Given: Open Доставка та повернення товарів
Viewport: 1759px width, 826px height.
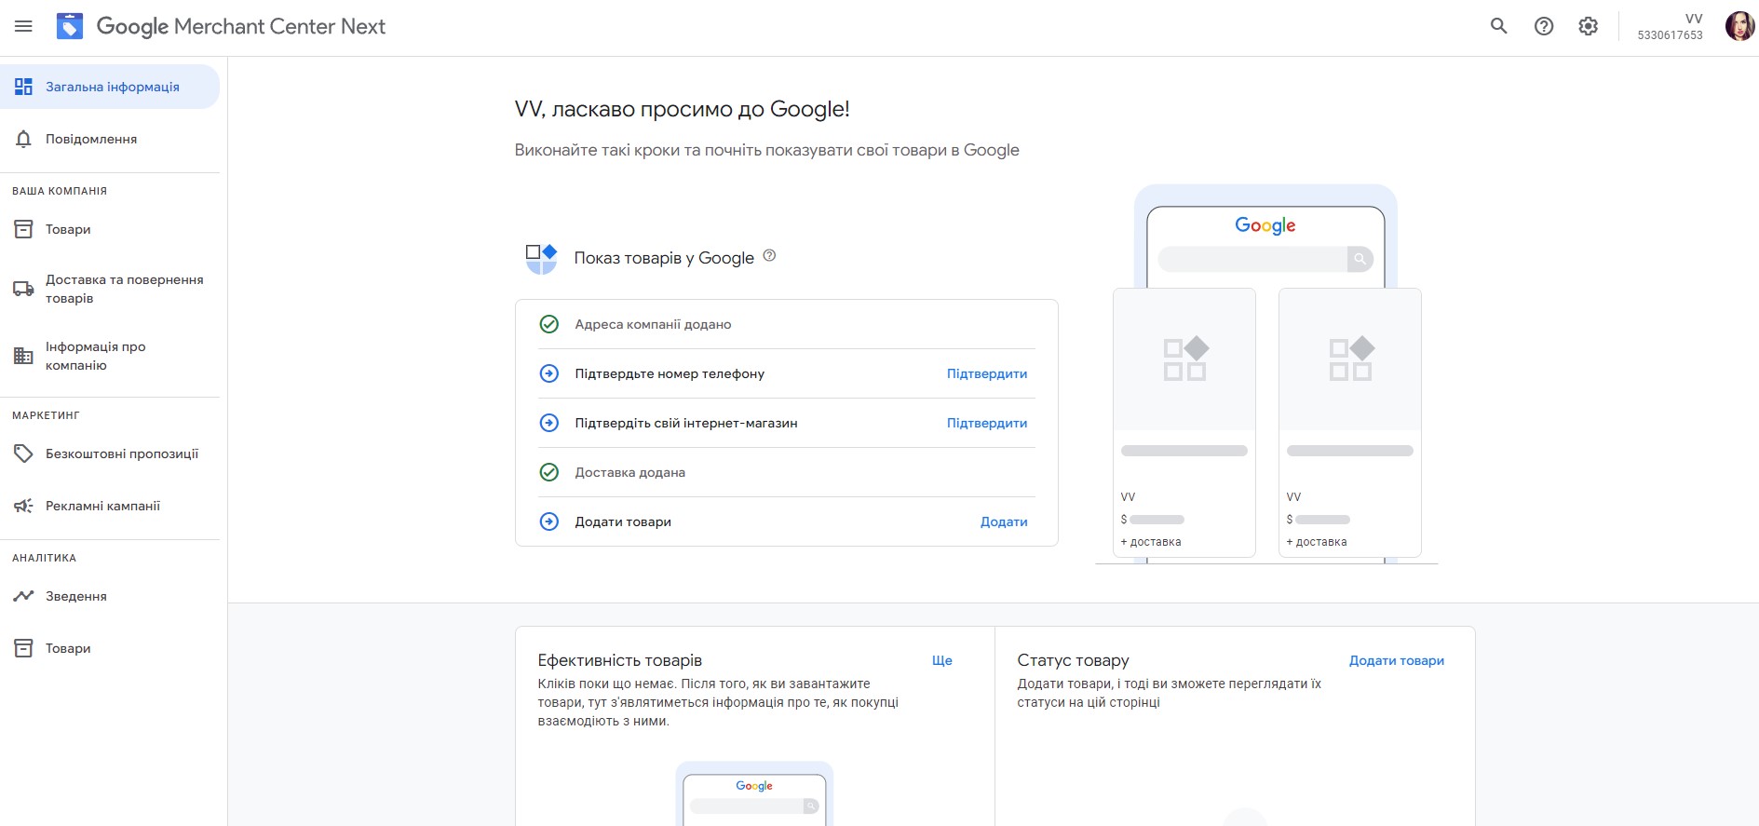Looking at the screenshot, I should (x=124, y=289).
